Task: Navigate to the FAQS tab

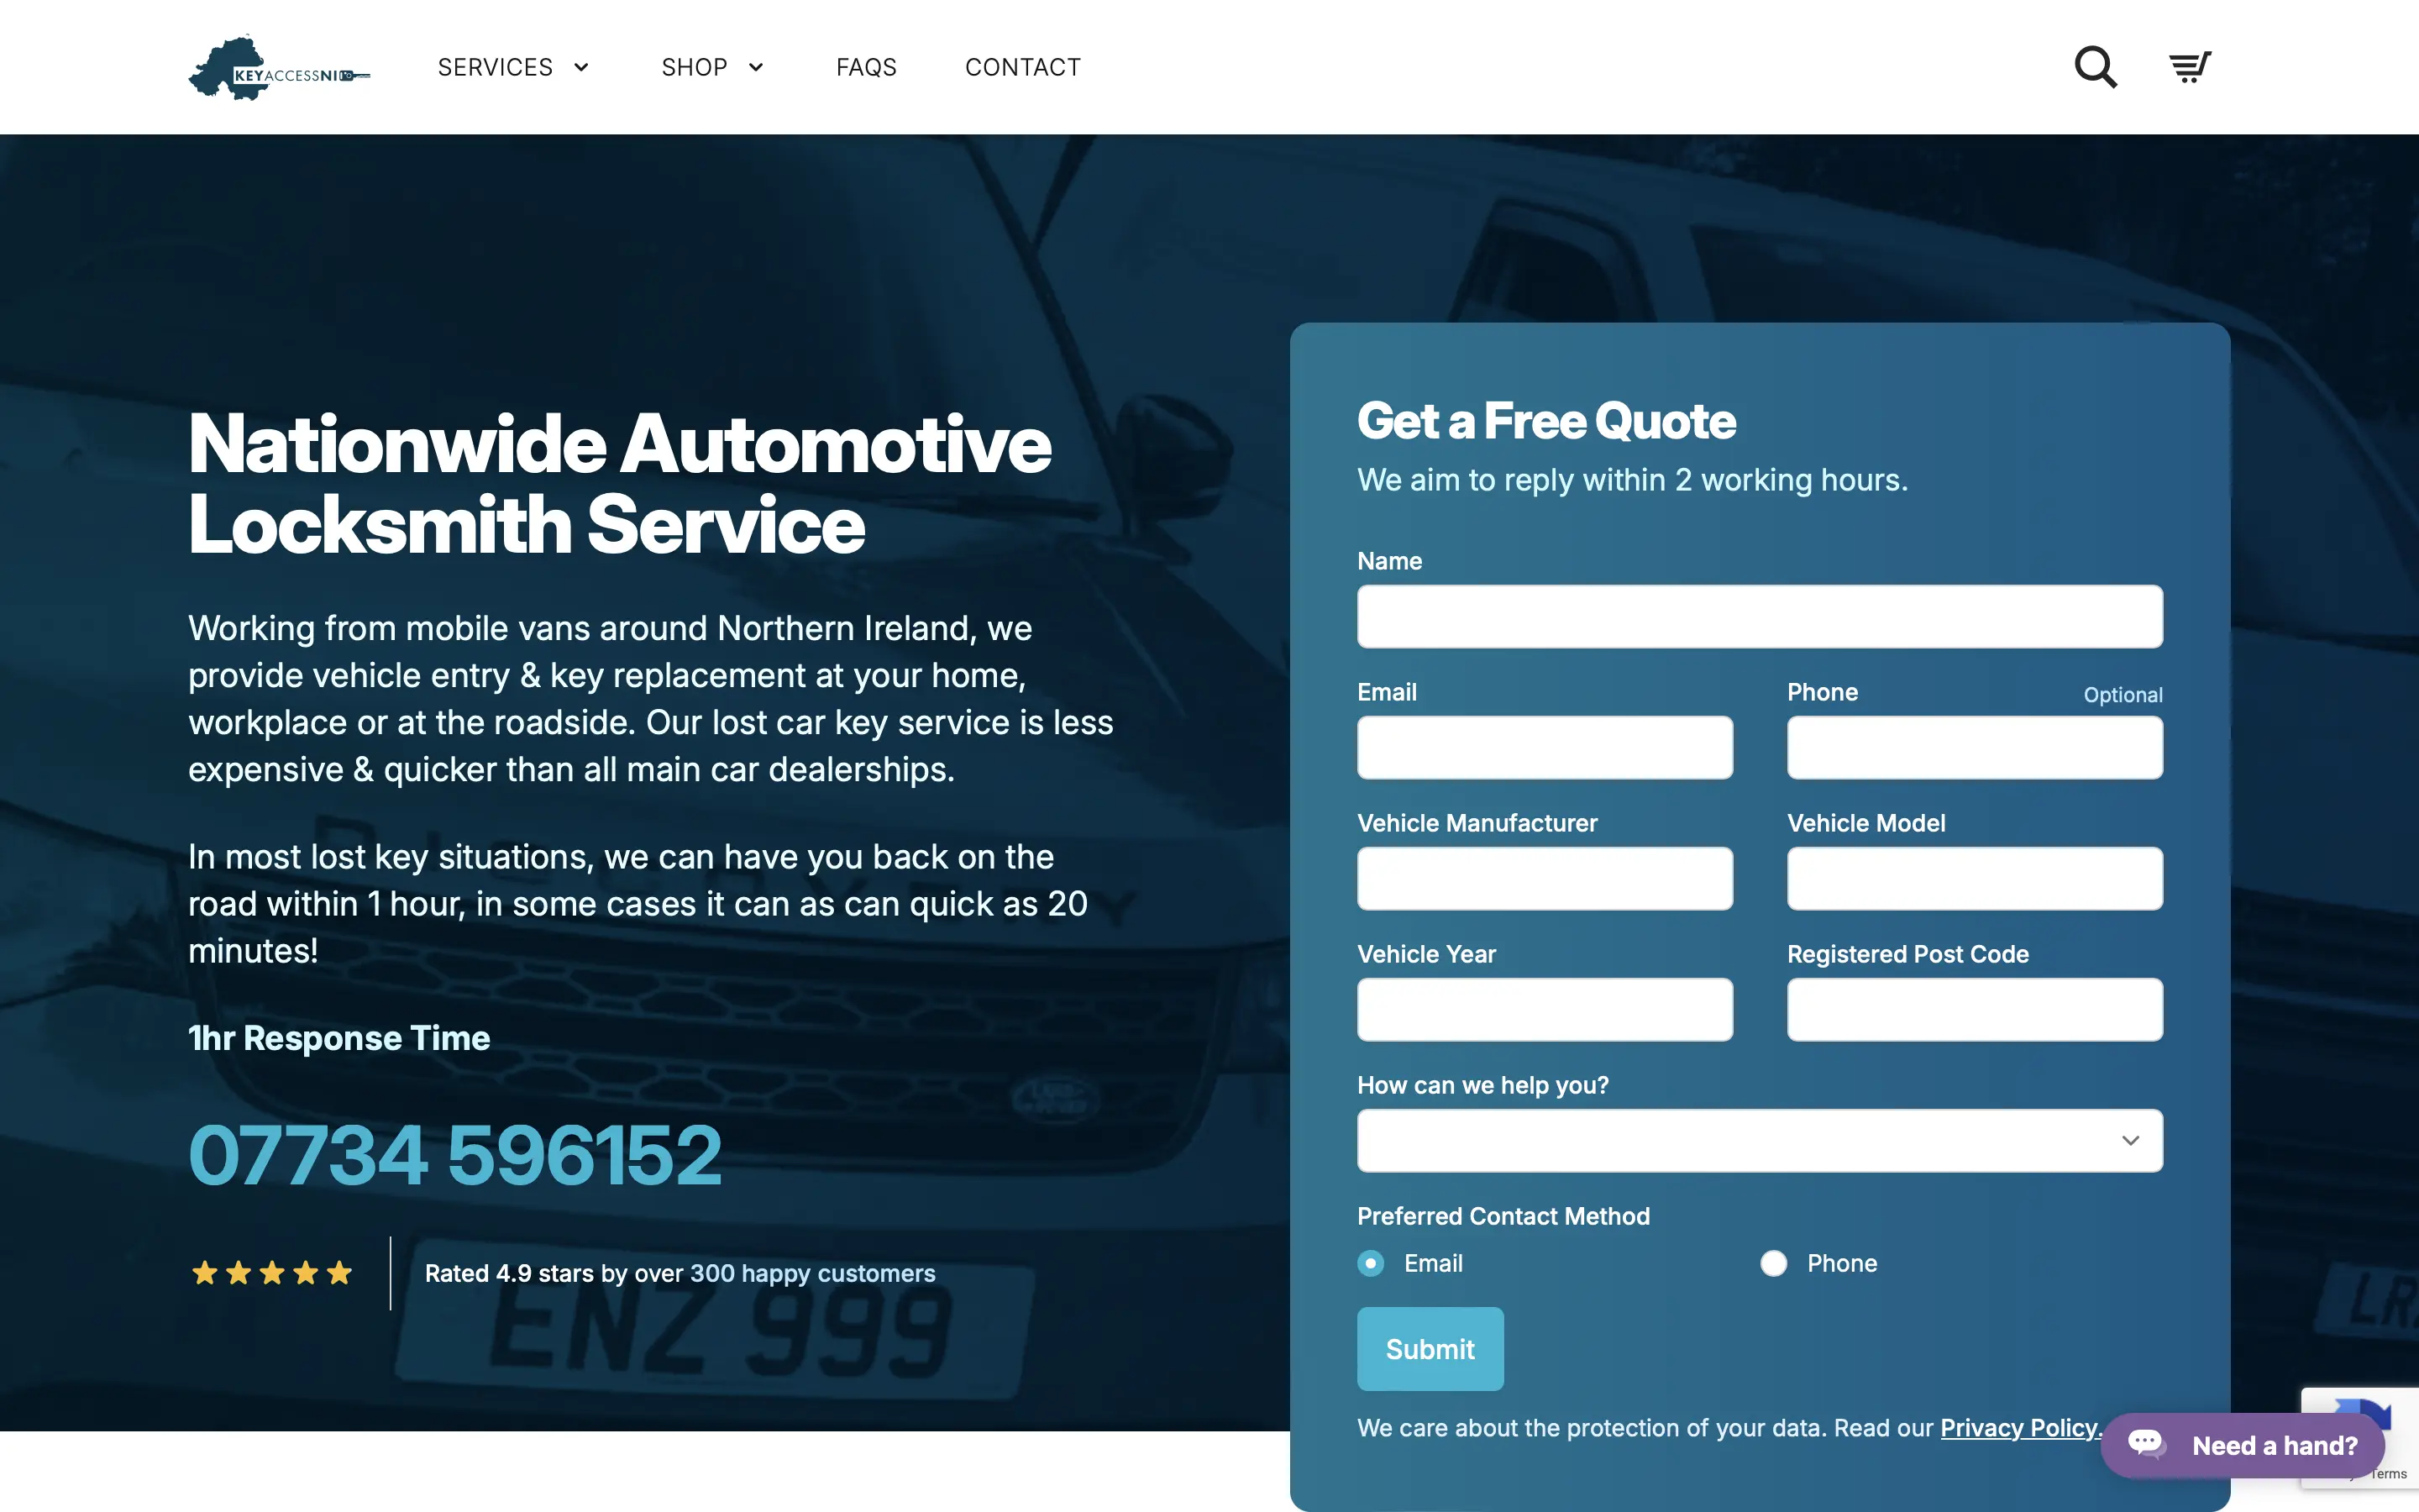Action: point(865,66)
